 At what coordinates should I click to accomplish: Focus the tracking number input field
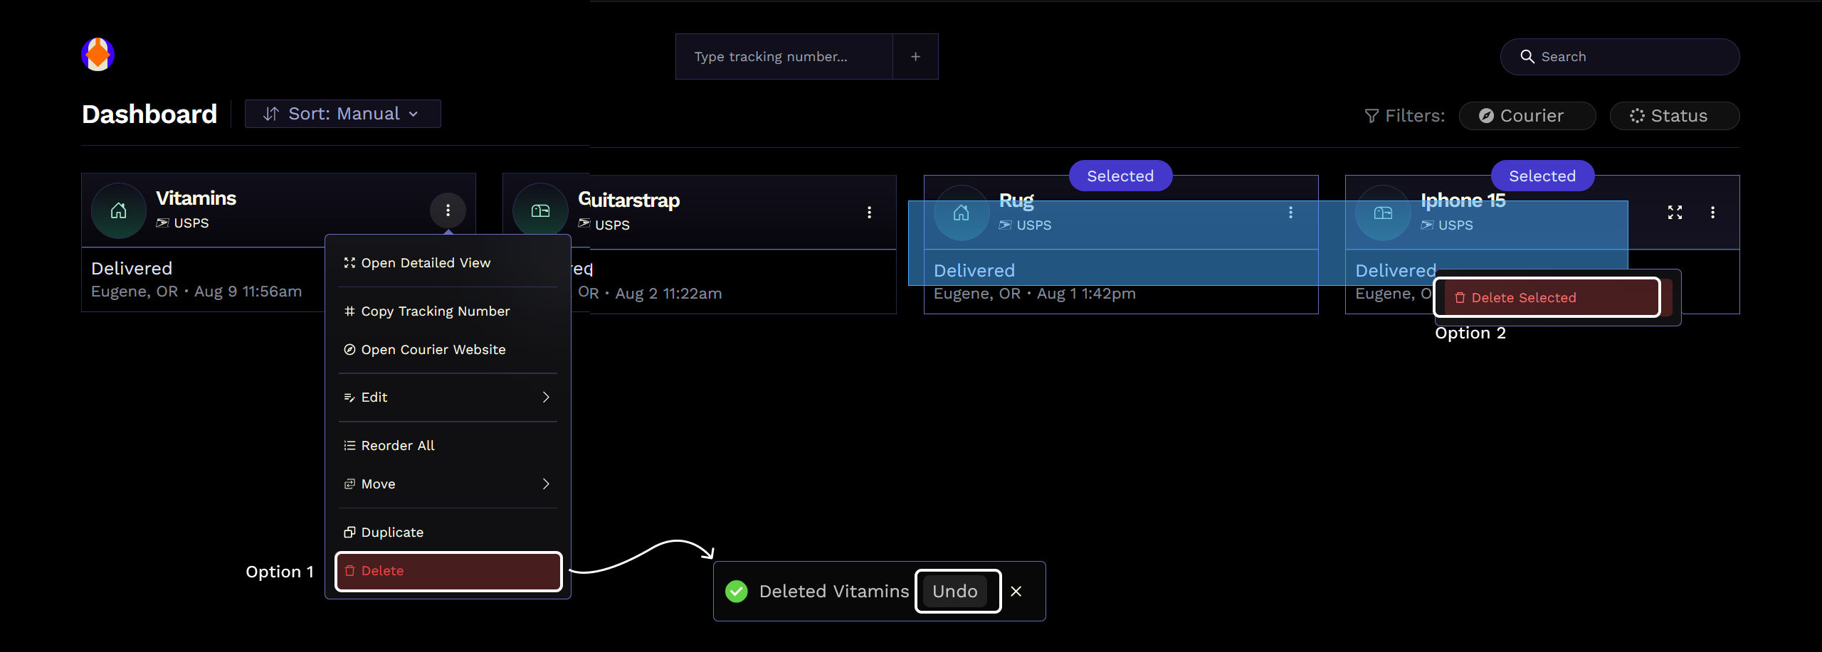pyautogui.click(x=784, y=57)
